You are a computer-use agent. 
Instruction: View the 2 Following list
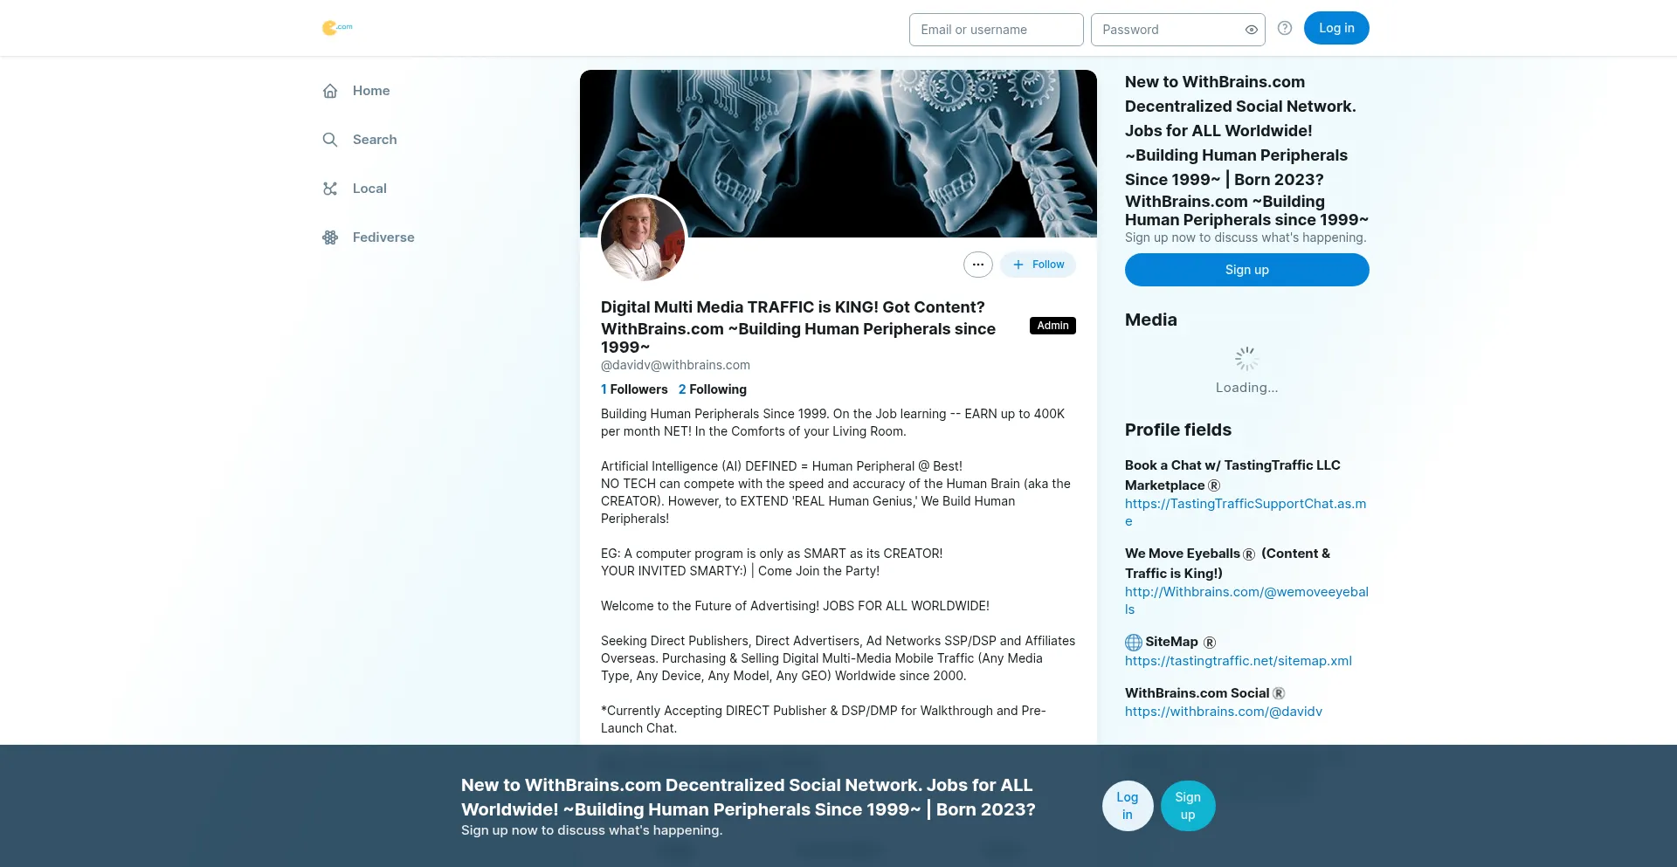[713, 389]
